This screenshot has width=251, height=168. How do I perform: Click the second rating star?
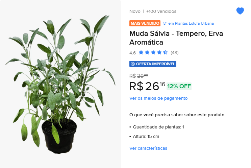click(x=147, y=52)
